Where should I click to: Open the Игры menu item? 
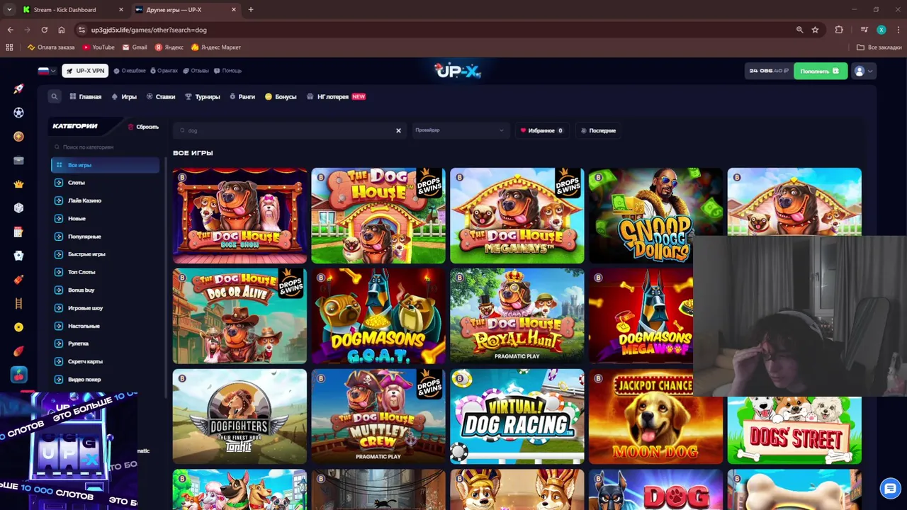click(x=124, y=96)
